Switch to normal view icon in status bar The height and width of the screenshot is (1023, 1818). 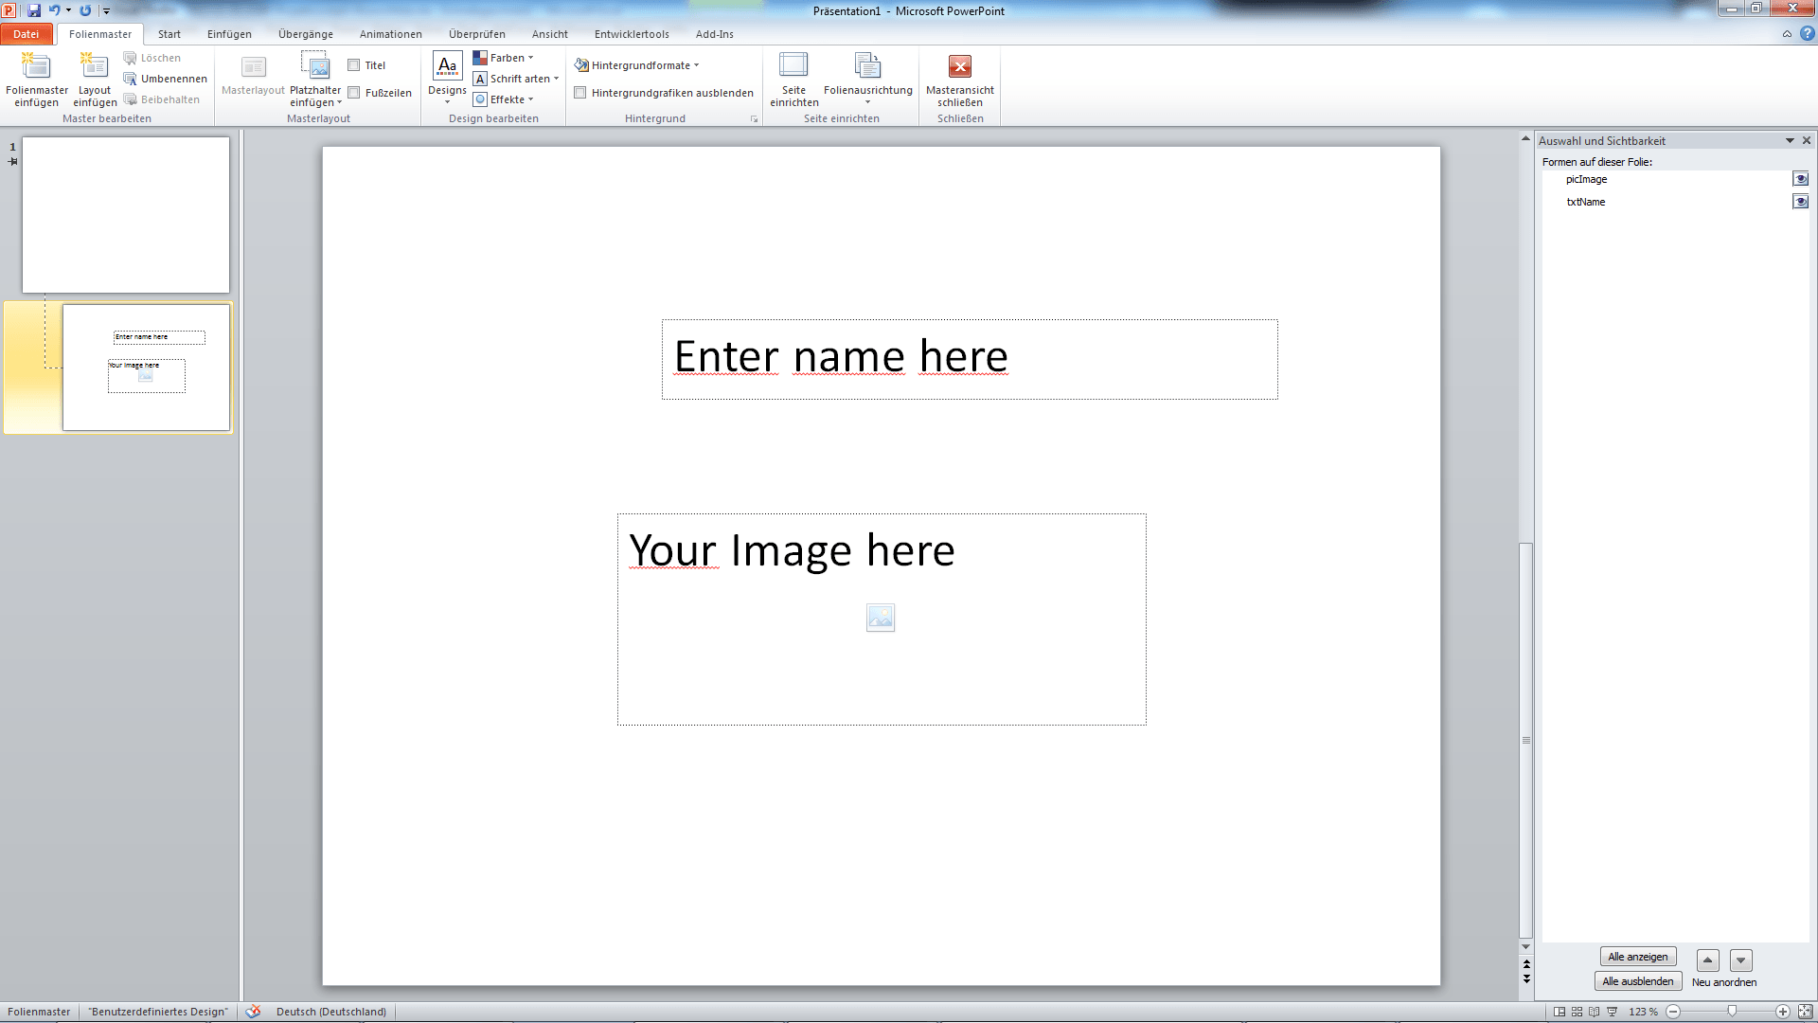[x=1560, y=1012]
